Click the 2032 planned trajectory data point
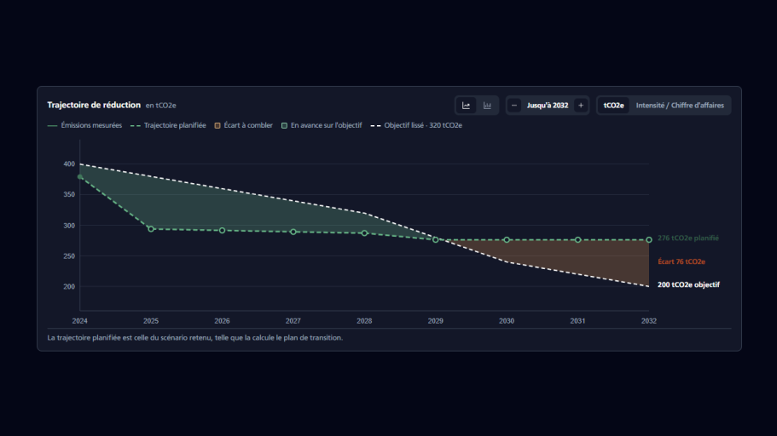 pyautogui.click(x=649, y=240)
